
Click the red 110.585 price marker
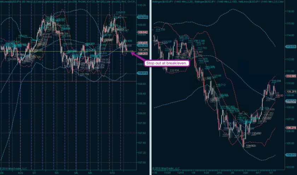[291, 76]
